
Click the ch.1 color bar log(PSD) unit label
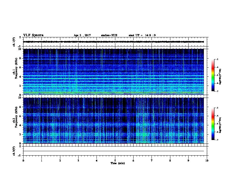tap(220, 76)
